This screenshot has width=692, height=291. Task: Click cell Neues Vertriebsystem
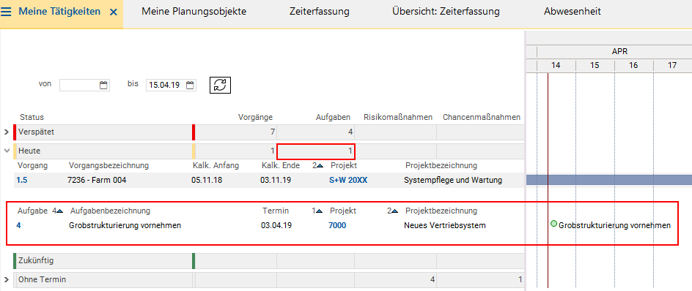click(445, 226)
